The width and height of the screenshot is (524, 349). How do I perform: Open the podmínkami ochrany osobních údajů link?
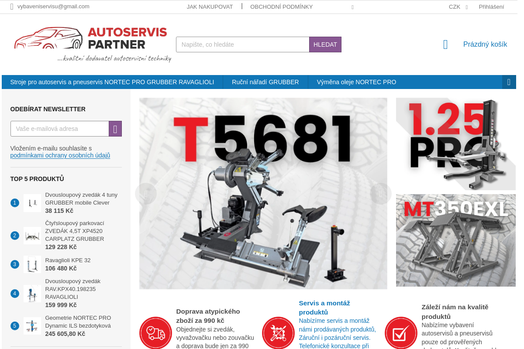[x=60, y=155]
